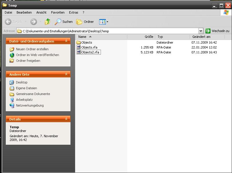Toggle the Ordner folders pane
This screenshot has width=232, height=173.
click(85, 22)
